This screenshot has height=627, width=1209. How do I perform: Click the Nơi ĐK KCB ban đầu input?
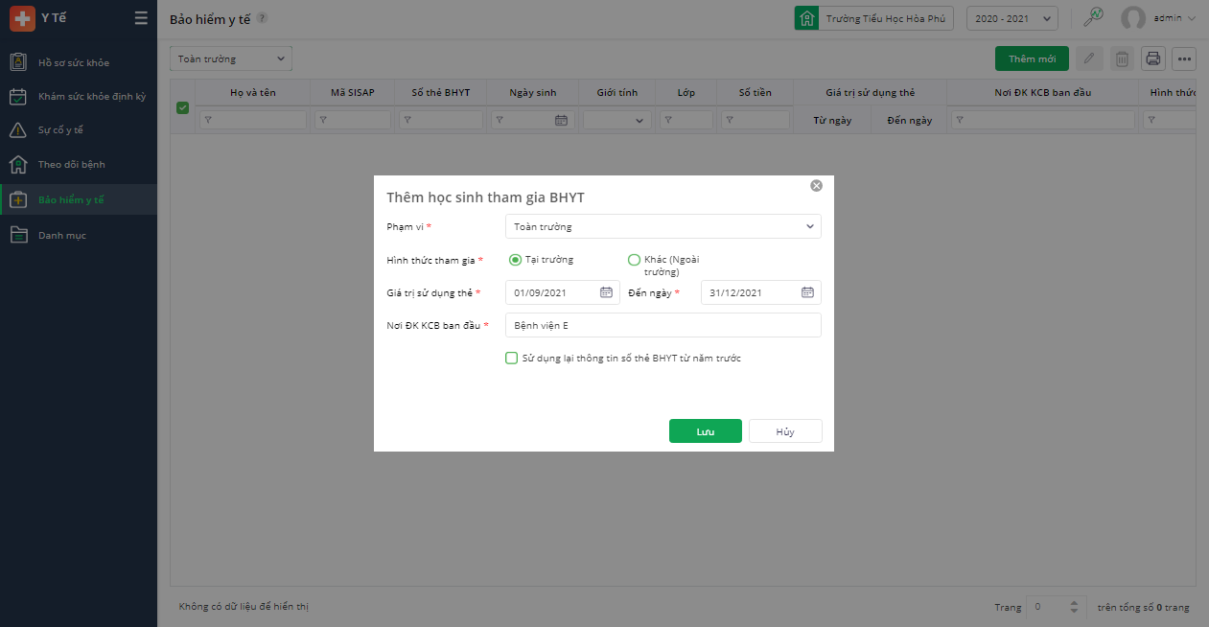pyautogui.click(x=663, y=325)
